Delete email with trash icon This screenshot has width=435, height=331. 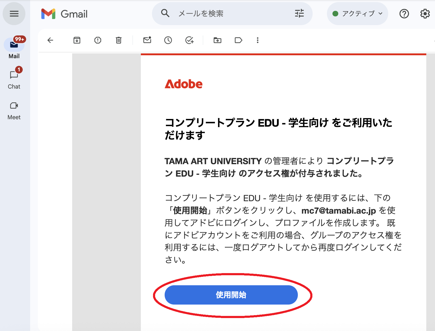[119, 40]
